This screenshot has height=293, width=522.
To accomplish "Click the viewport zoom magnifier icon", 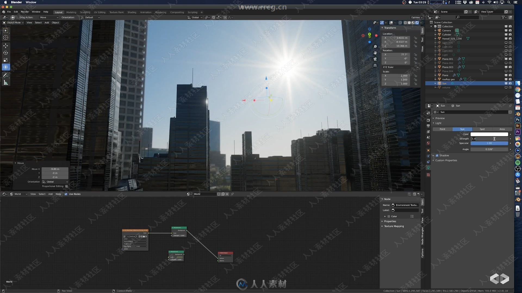I will 375,47.
